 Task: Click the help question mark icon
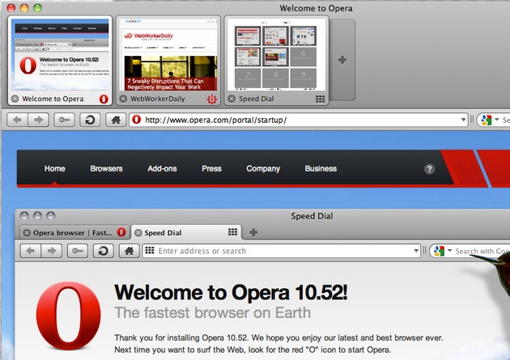429,169
